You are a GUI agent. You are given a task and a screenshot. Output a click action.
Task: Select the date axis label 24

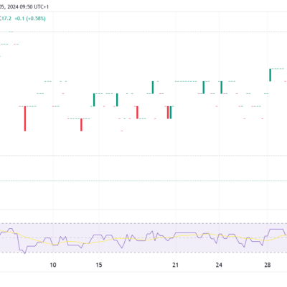[219, 265]
